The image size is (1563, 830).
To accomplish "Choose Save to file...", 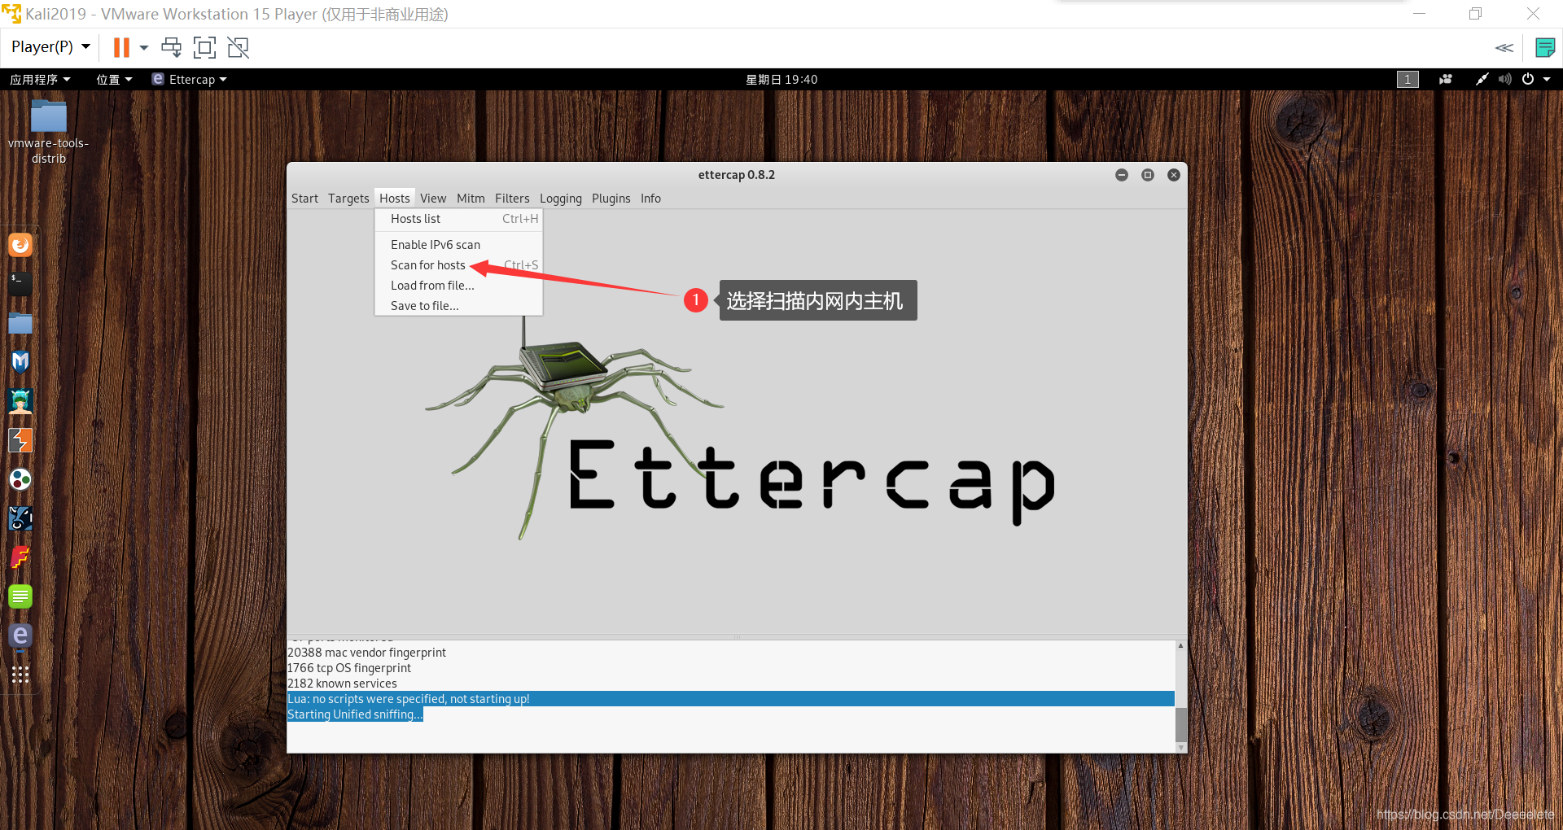I will 458,306.
